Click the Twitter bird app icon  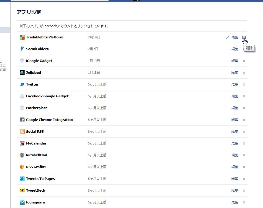coord(22,84)
